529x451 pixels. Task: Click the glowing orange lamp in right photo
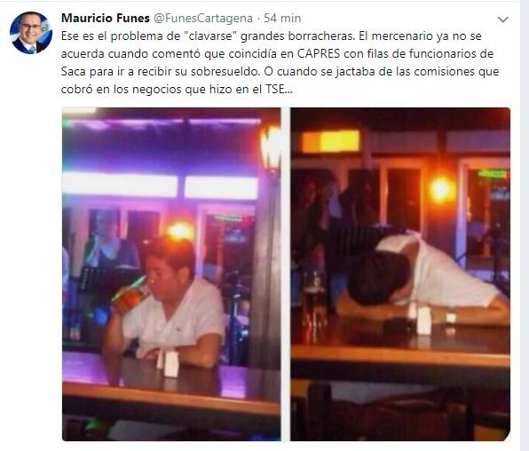(440, 189)
